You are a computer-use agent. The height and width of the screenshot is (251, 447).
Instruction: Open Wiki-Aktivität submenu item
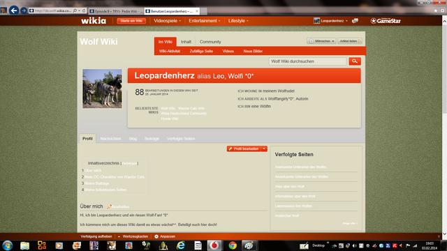(x=170, y=51)
